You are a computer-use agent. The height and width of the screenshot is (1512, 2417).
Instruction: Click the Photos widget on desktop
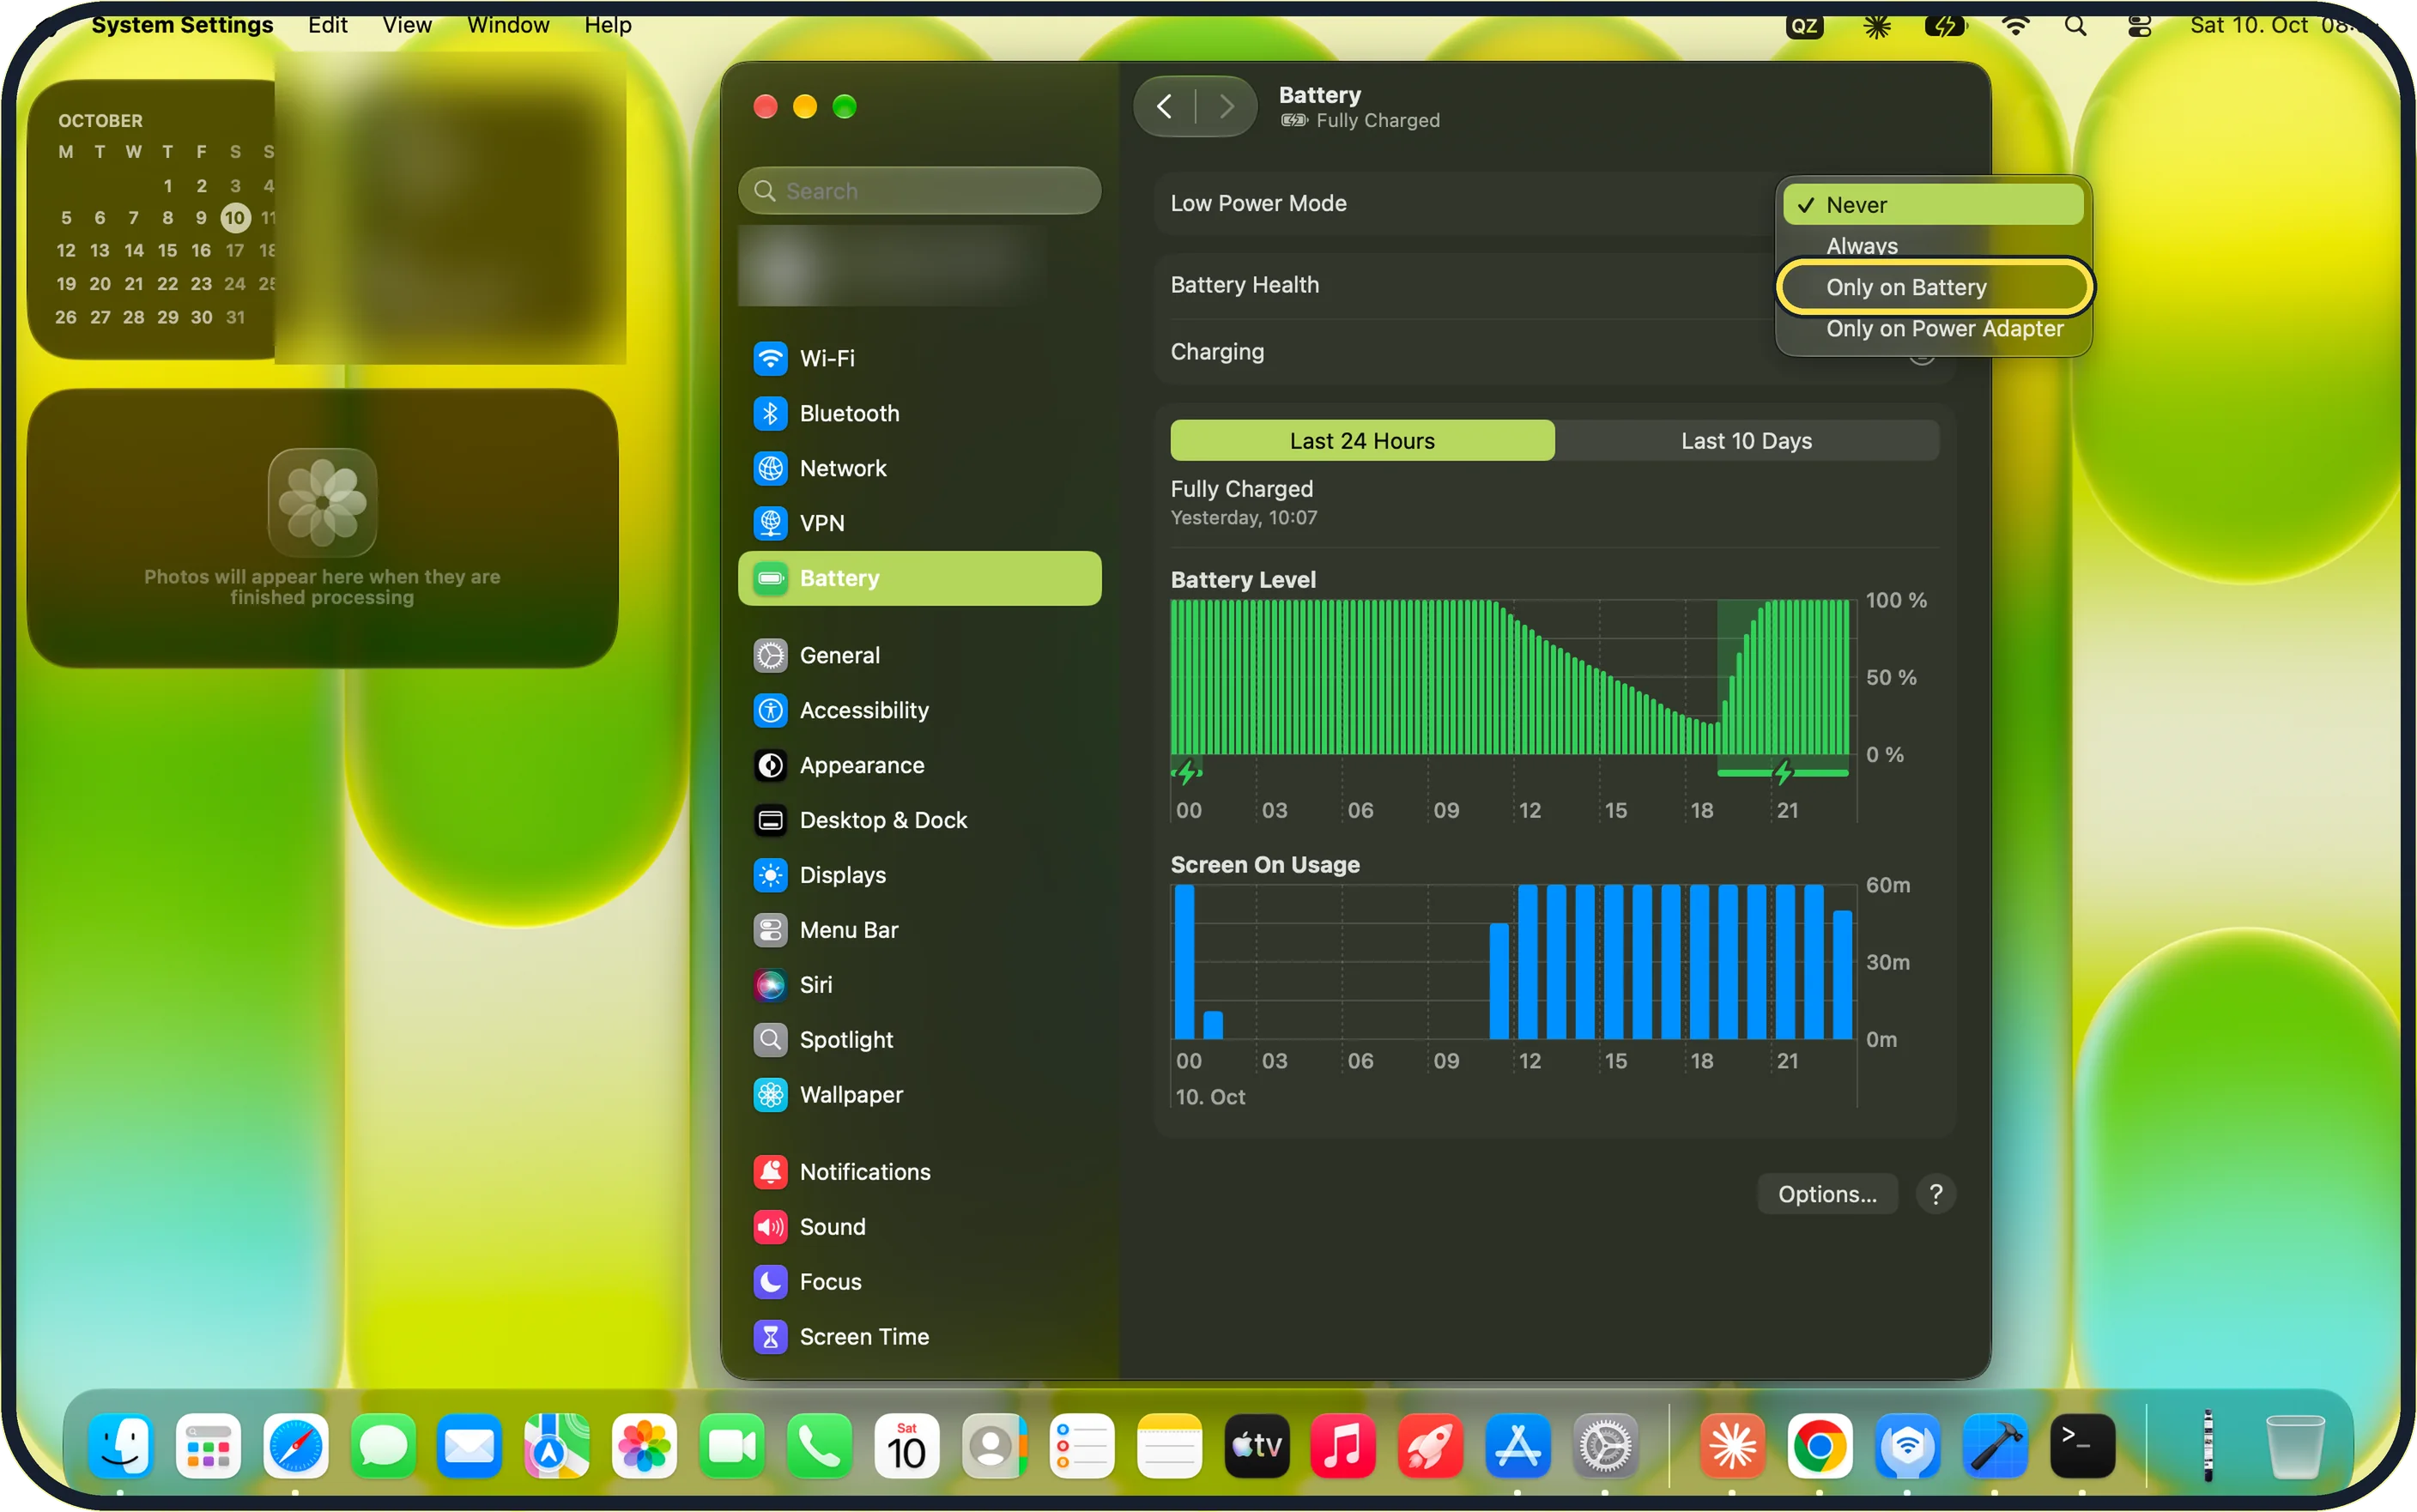pyautogui.click(x=322, y=528)
